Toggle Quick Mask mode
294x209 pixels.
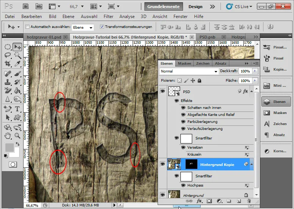click(x=13, y=165)
